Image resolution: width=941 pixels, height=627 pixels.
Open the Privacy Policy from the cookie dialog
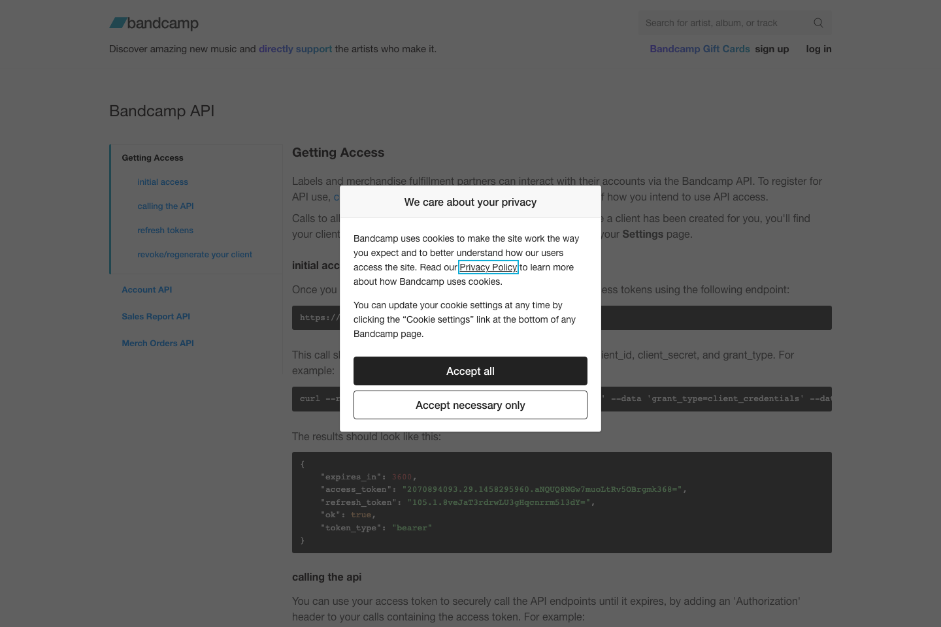point(487,267)
